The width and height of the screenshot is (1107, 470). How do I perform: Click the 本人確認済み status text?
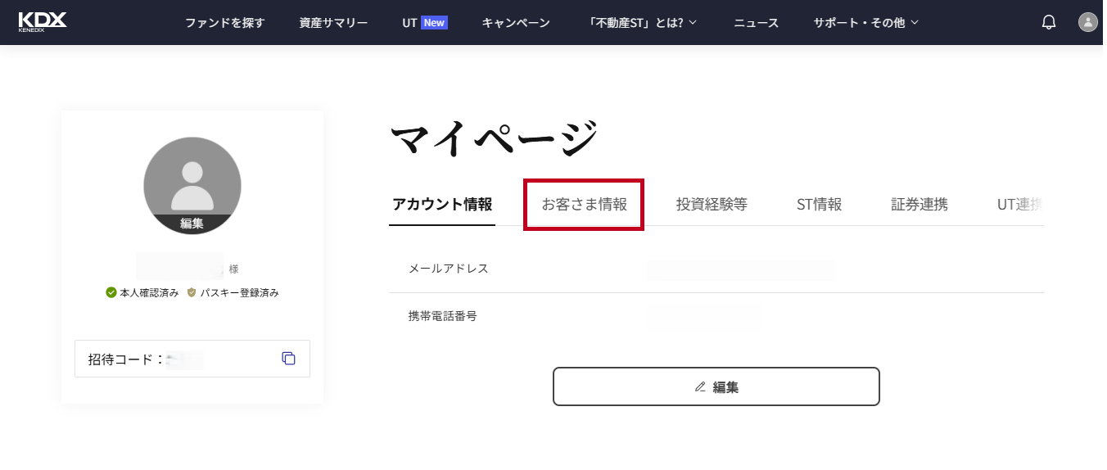(149, 292)
